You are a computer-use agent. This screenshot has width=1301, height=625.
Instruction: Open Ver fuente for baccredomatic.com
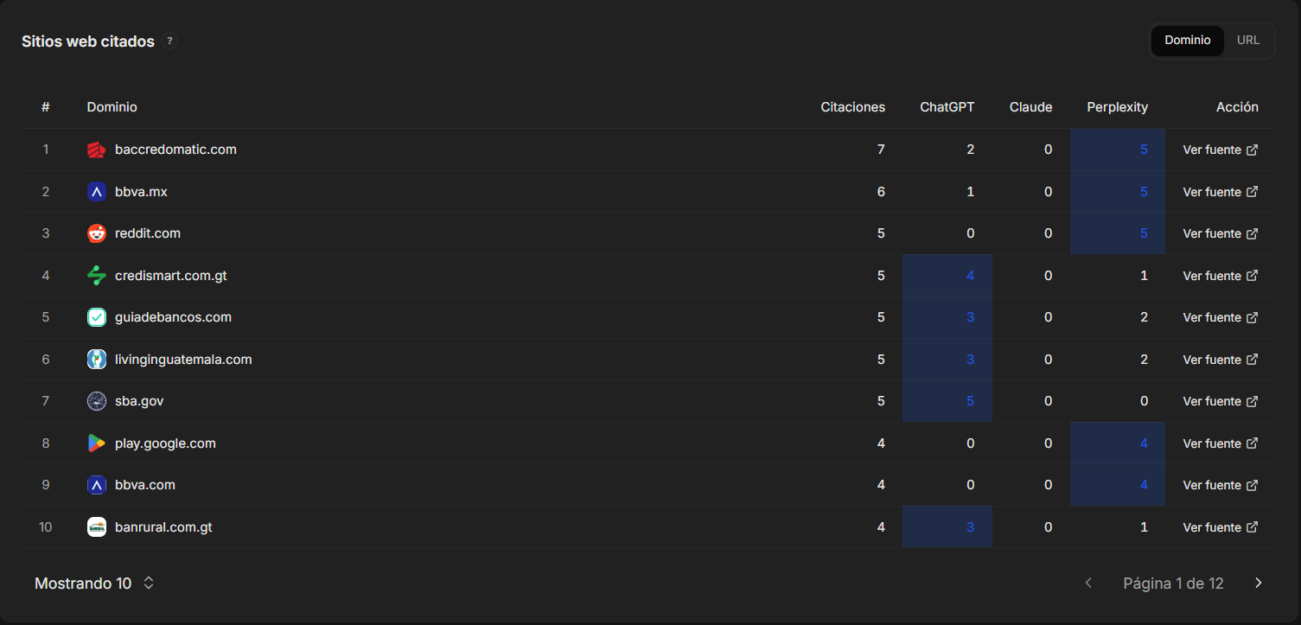tap(1221, 150)
